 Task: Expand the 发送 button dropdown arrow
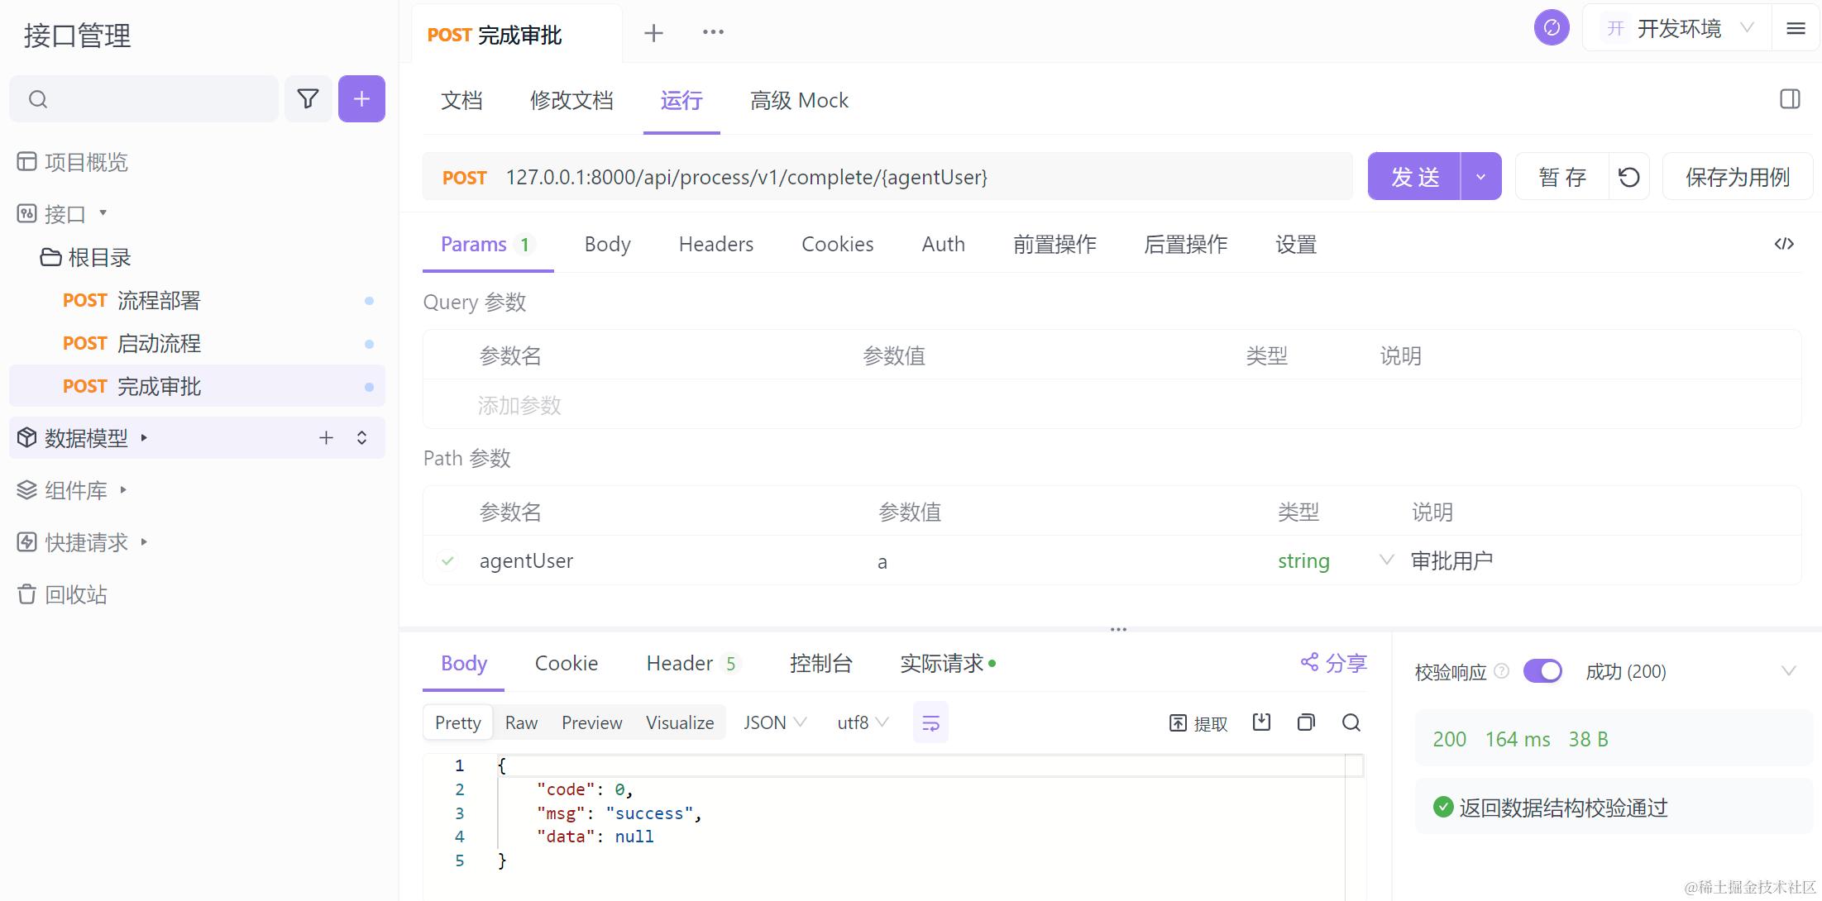pyautogui.click(x=1480, y=177)
